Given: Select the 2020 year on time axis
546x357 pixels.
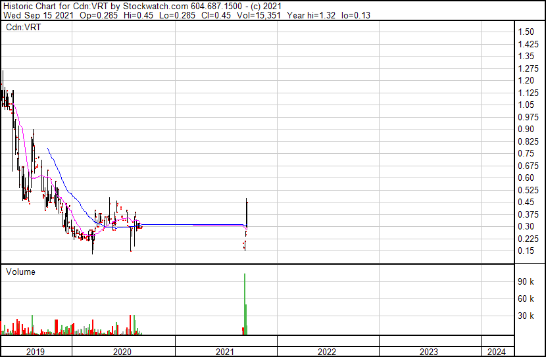Looking at the screenshot, I should (123, 352).
